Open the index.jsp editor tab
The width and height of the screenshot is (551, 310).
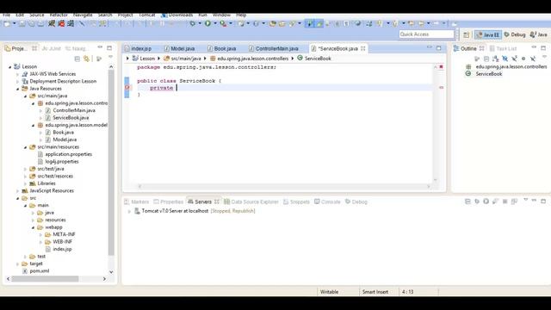[x=138, y=48]
